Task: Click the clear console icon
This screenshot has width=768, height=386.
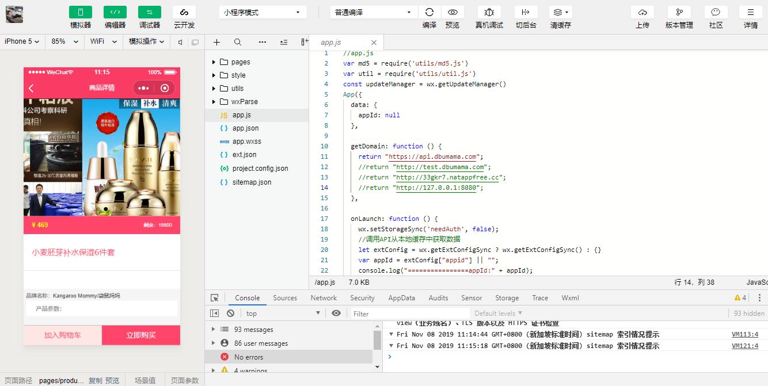Action: (230, 314)
